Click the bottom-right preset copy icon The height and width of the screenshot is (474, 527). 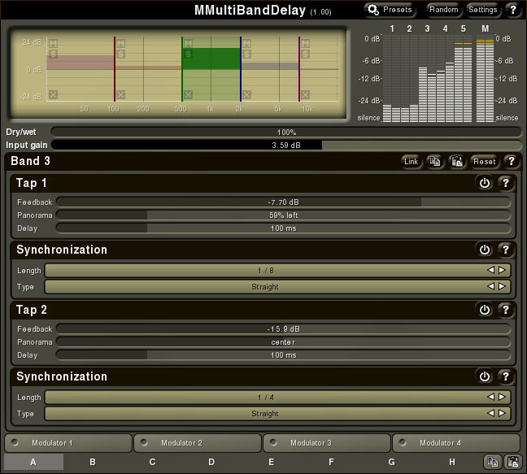(492, 462)
